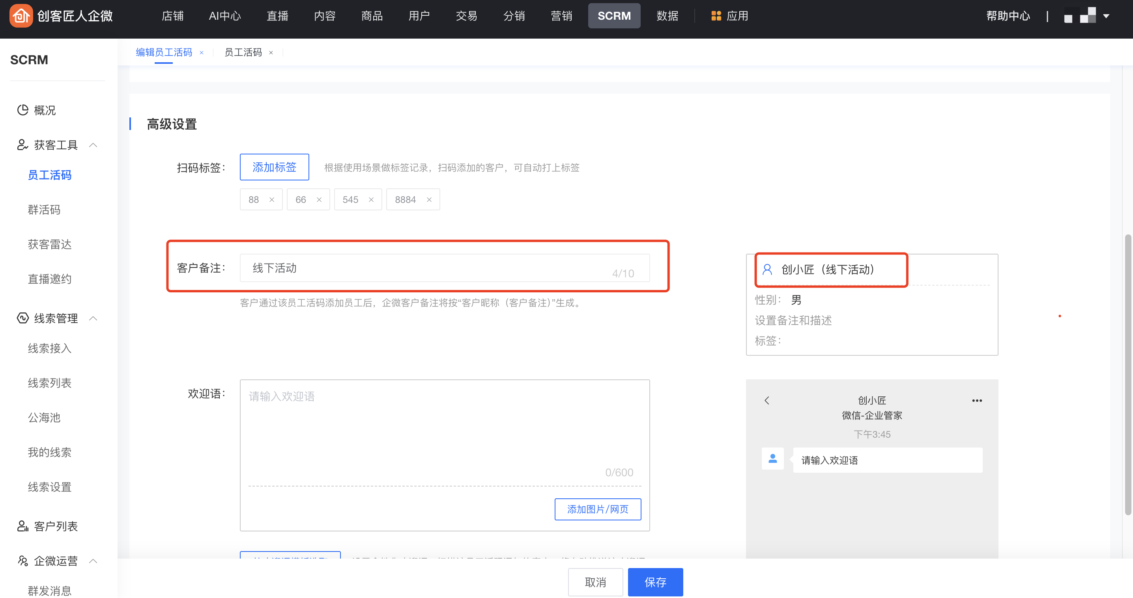1133x598 pixels.
Task: Click the 添加图片/网页 button
Action: [x=598, y=509]
